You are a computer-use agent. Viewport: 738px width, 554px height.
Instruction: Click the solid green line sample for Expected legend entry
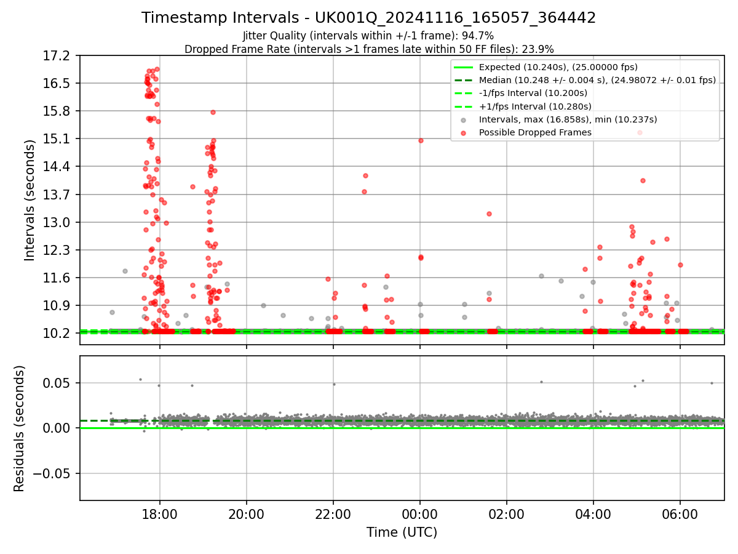click(463, 68)
